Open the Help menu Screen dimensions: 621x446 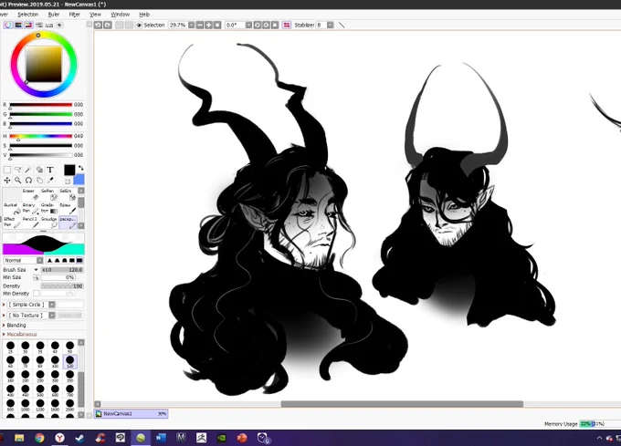[x=144, y=15]
